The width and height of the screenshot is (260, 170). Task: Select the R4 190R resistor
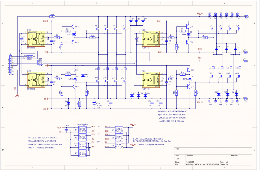[80, 104]
